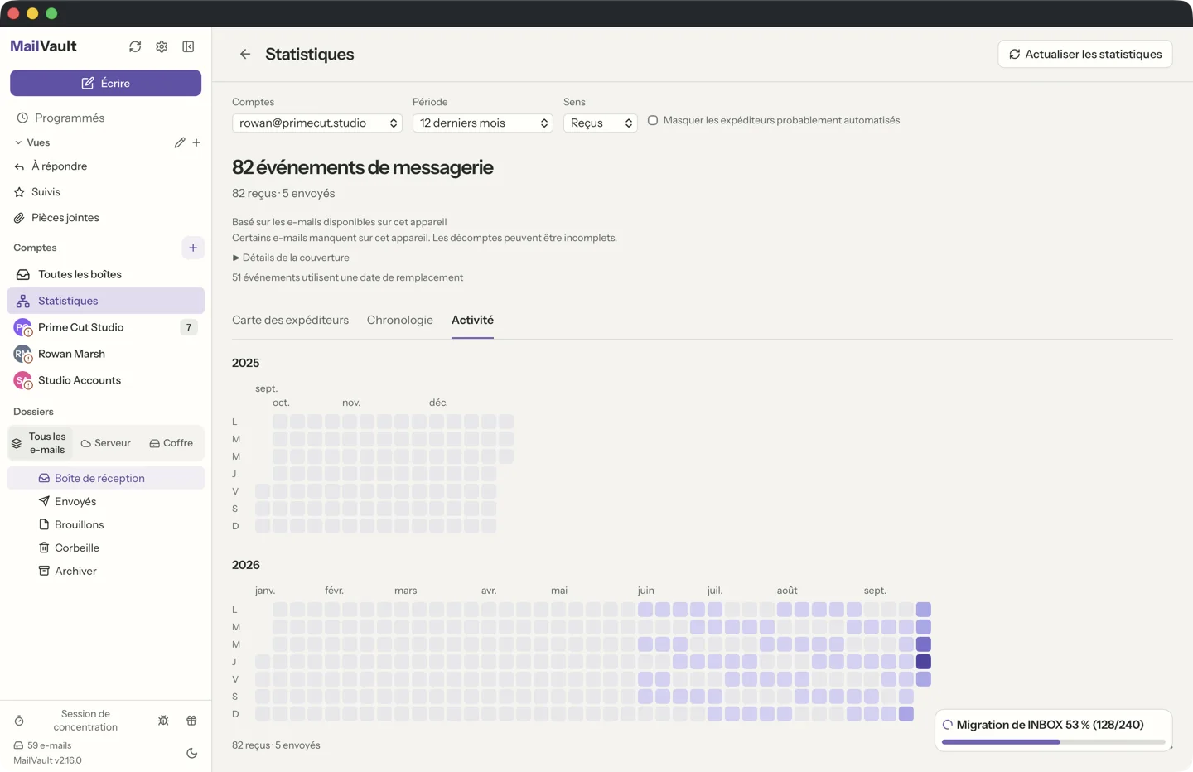Click the bug icon in bottom bar
Viewport: 1193px width, 772px height.
pyautogui.click(x=163, y=721)
